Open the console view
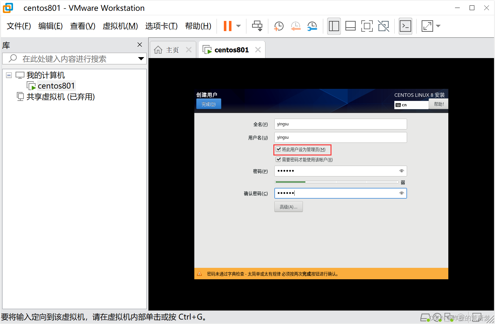 [x=405, y=26]
